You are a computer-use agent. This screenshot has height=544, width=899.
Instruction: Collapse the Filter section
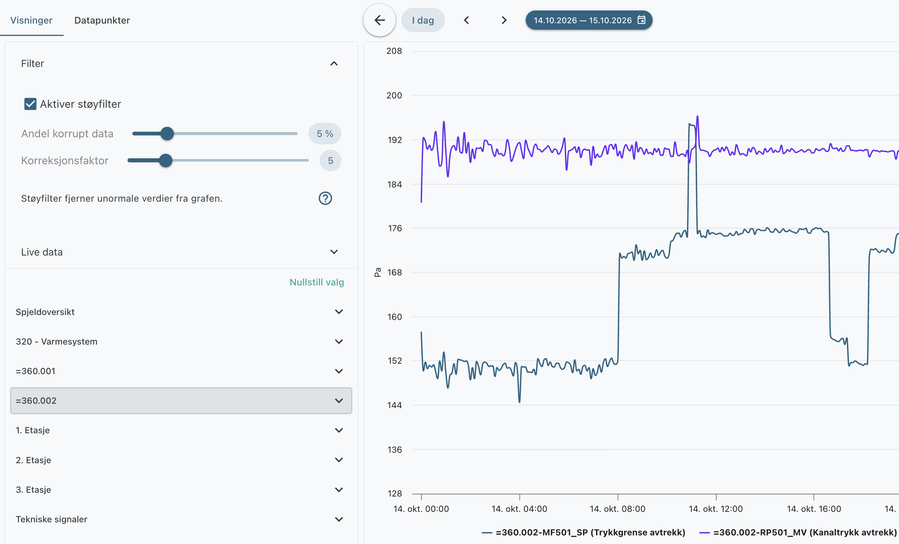334,64
